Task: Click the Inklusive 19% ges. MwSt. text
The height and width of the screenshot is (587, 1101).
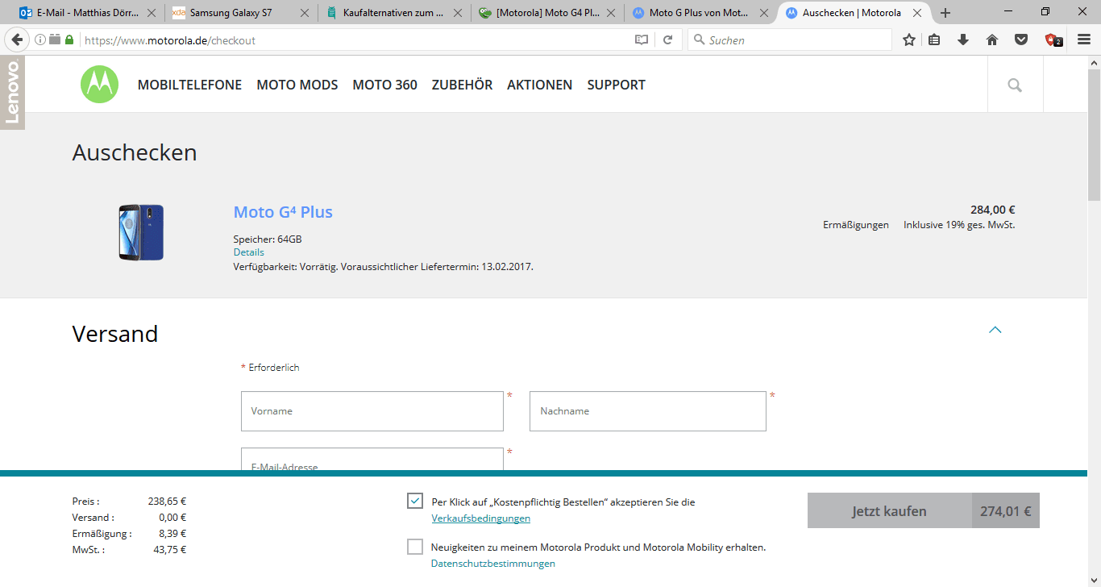Action: click(x=959, y=225)
